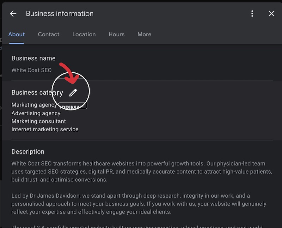The height and width of the screenshot is (228, 282).
Task: Click the Business category heading
Action: click(x=37, y=92)
